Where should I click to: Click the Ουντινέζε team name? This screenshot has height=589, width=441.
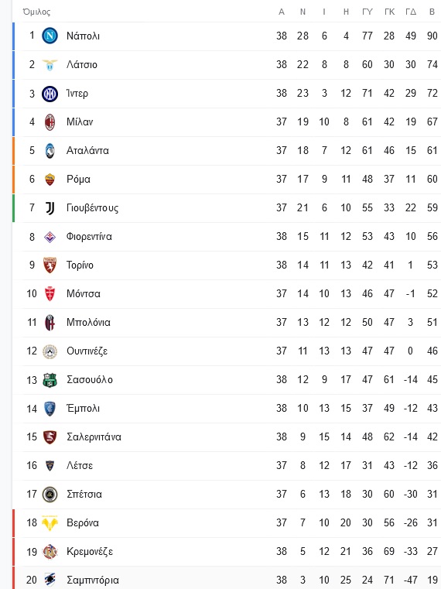87,351
